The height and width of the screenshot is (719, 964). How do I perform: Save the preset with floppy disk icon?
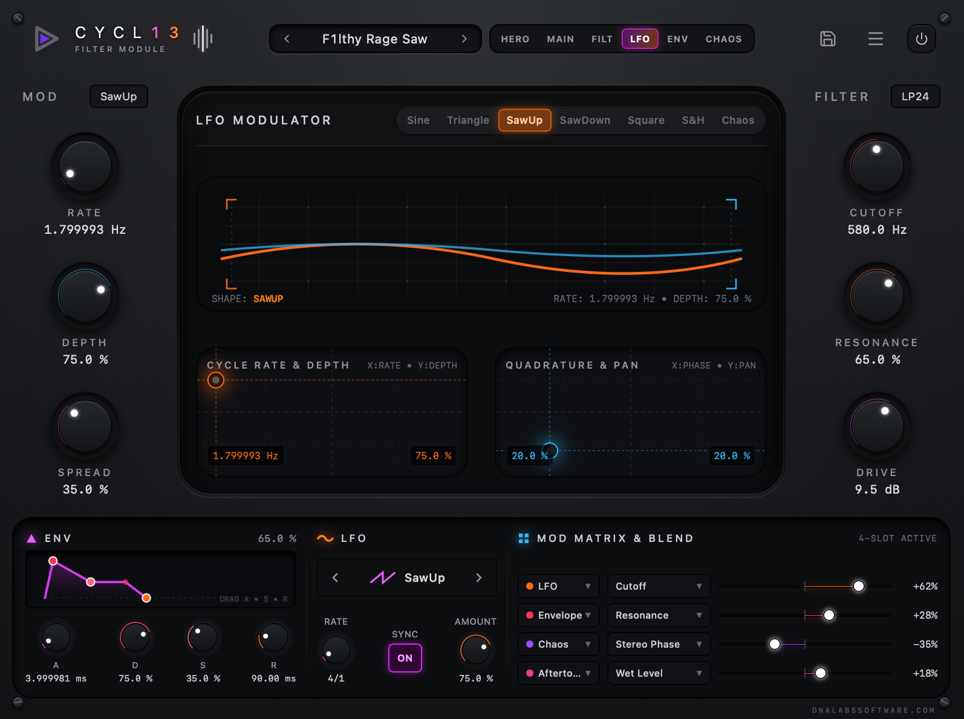[x=827, y=39]
